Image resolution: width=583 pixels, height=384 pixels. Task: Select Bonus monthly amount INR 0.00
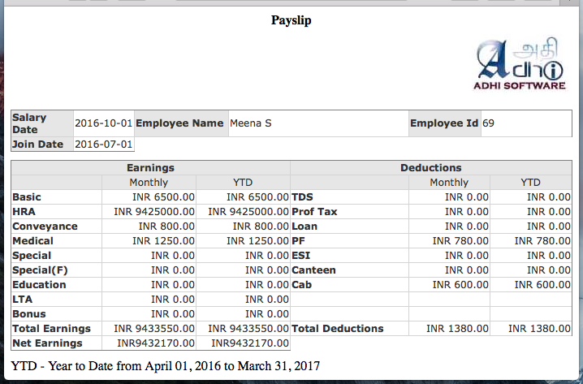point(173,314)
